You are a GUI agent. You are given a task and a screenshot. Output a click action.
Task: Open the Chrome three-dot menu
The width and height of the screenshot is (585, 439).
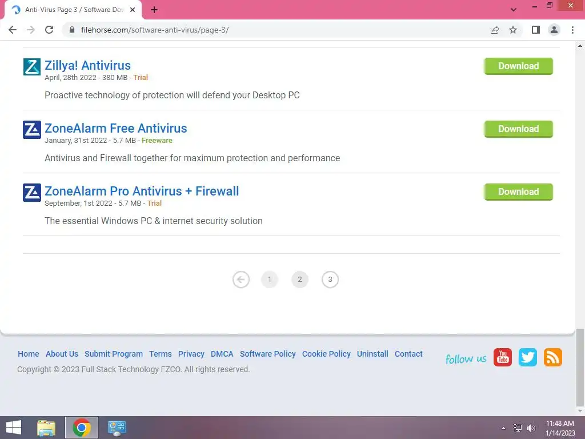(572, 30)
